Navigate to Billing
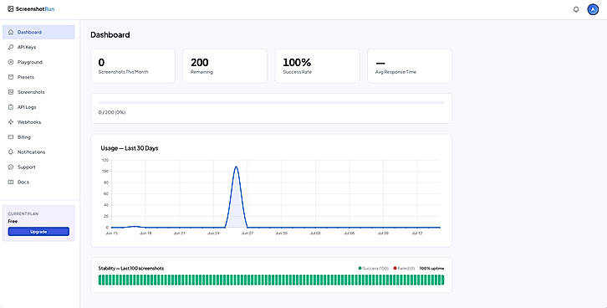 pyautogui.click(x=38, y=137)
